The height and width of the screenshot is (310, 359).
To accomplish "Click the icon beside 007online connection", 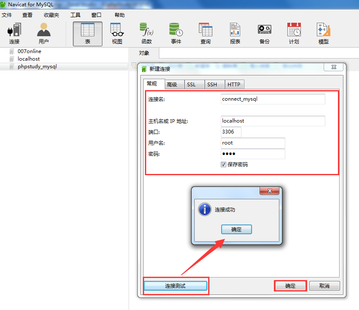I will [12, 51].
